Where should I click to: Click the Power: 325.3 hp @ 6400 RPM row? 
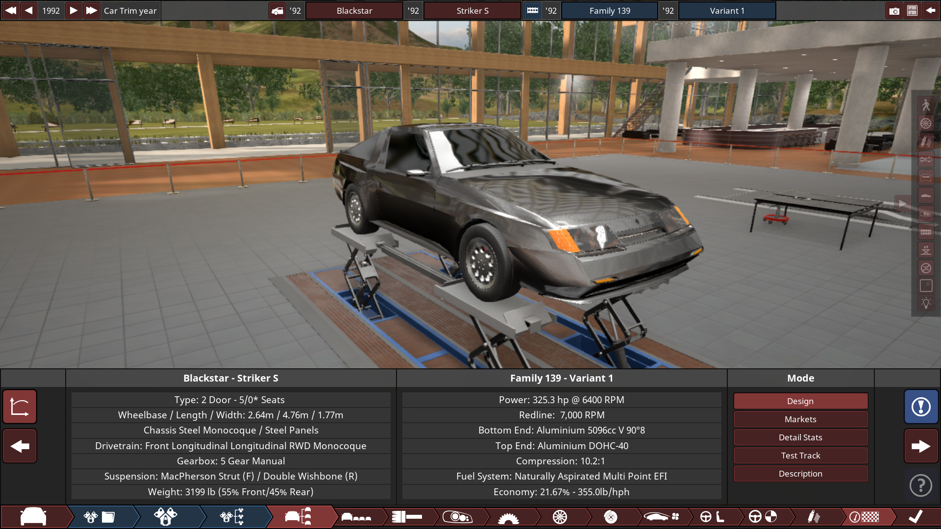pyautogui.click(x=561, y=400)
